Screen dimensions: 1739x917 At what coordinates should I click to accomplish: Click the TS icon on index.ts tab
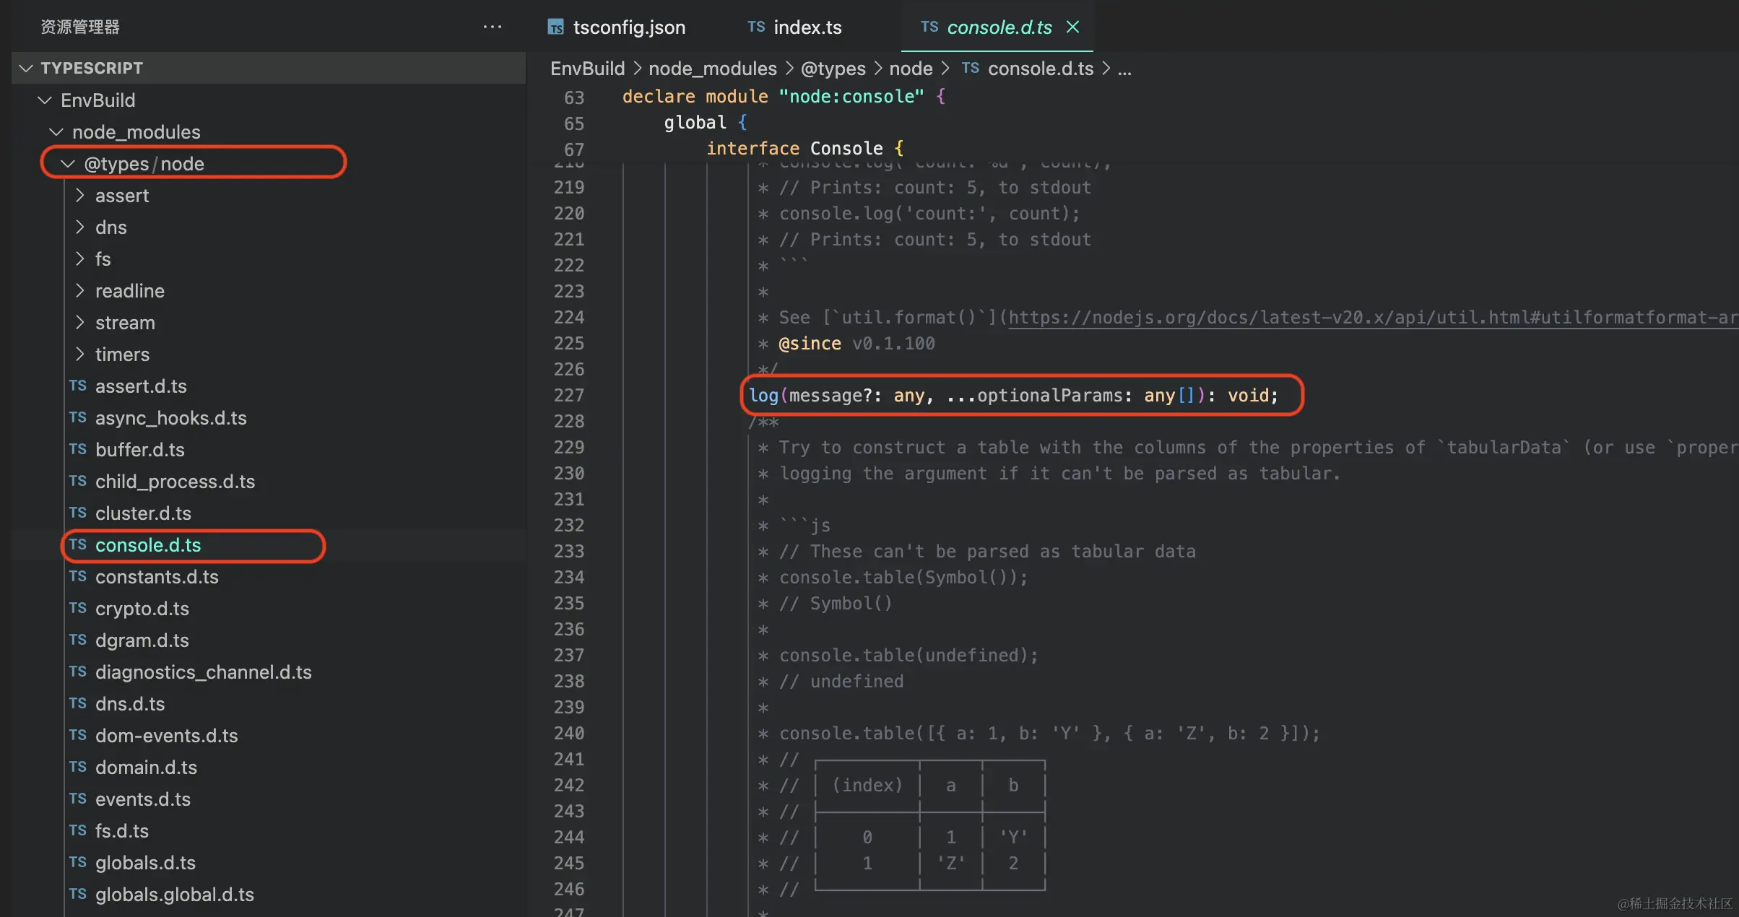pyautogui.click(x=755, y=27)
